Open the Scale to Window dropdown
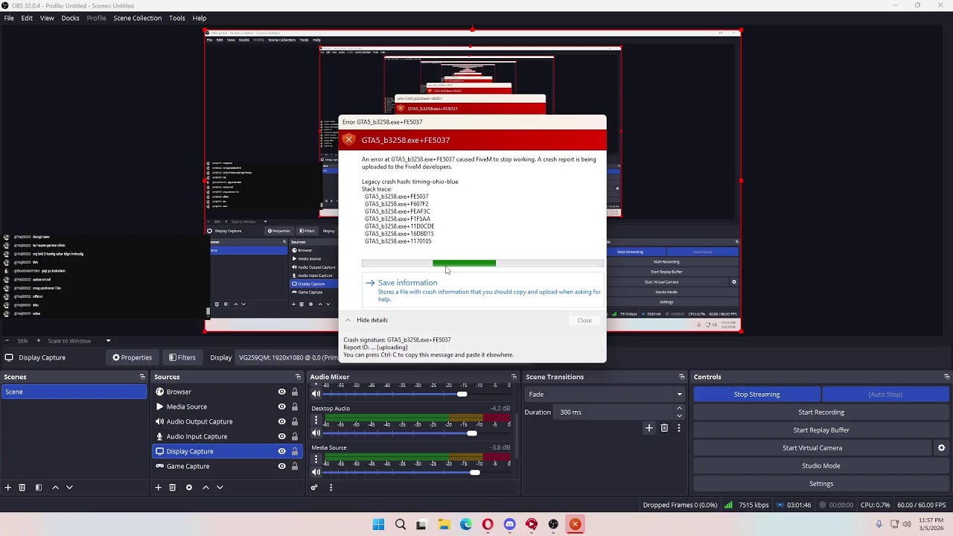The image size is (953, 536). point(79,341)
